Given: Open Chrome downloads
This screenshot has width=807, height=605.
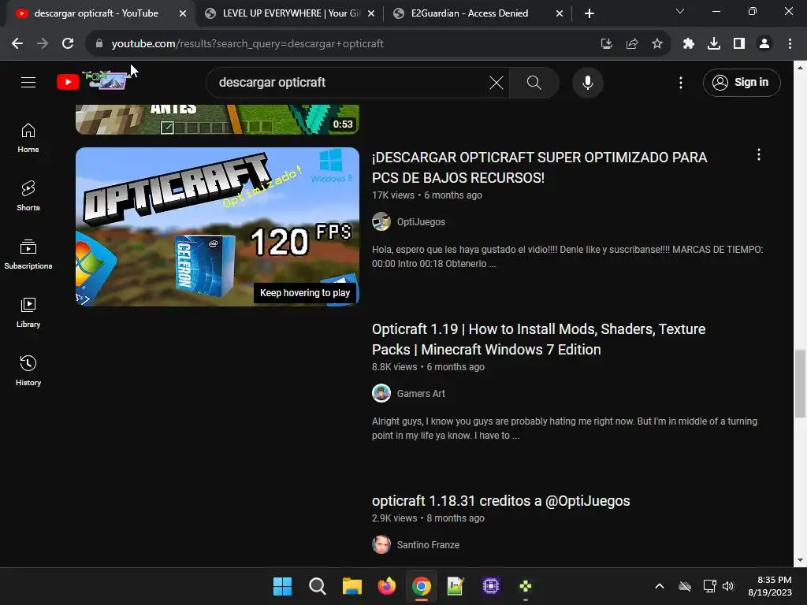Looking at the screenshot, I should click(713, 44).
